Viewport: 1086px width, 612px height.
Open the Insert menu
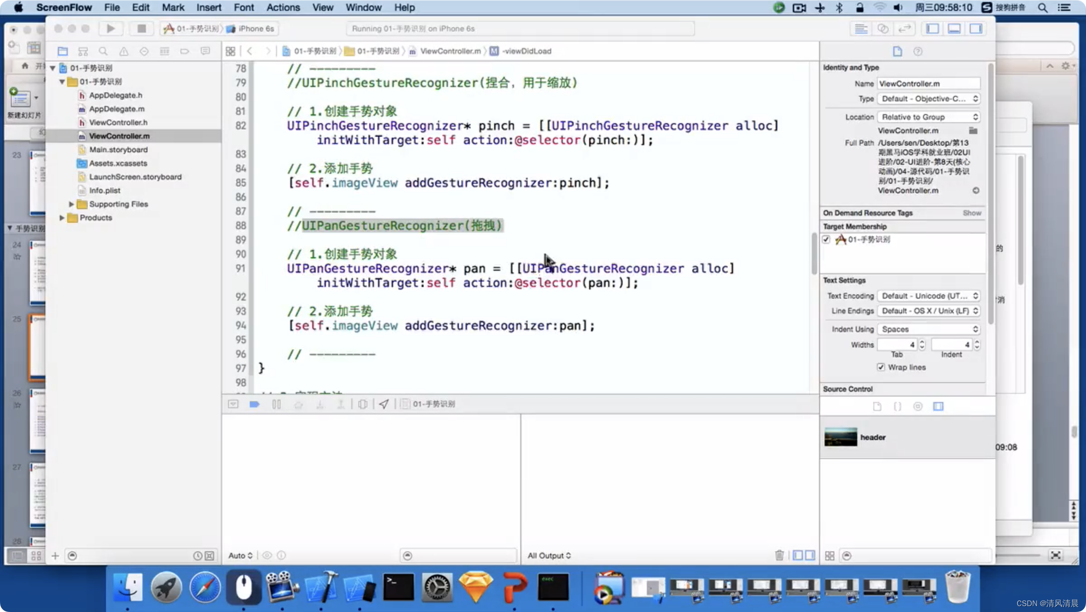click(x=209, y=8)
